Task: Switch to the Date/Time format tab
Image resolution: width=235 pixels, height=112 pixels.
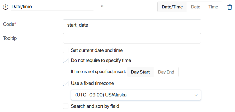Action: click(172, 7)
